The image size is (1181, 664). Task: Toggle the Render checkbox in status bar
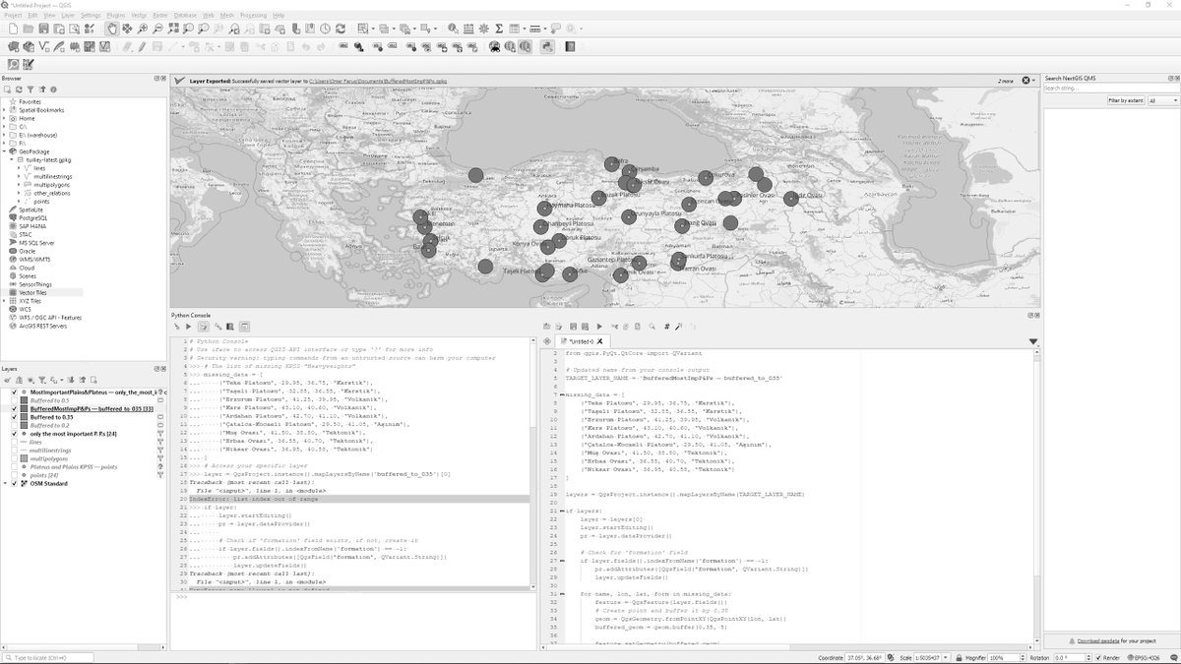point(1098,657)
